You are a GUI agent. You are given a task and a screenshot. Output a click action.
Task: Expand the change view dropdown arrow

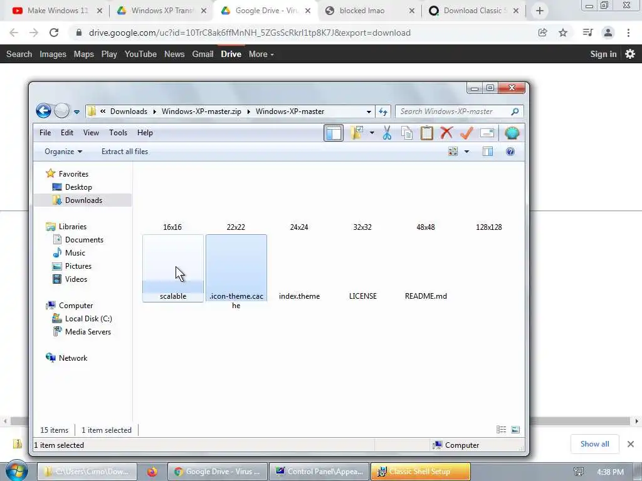point(466,152)
